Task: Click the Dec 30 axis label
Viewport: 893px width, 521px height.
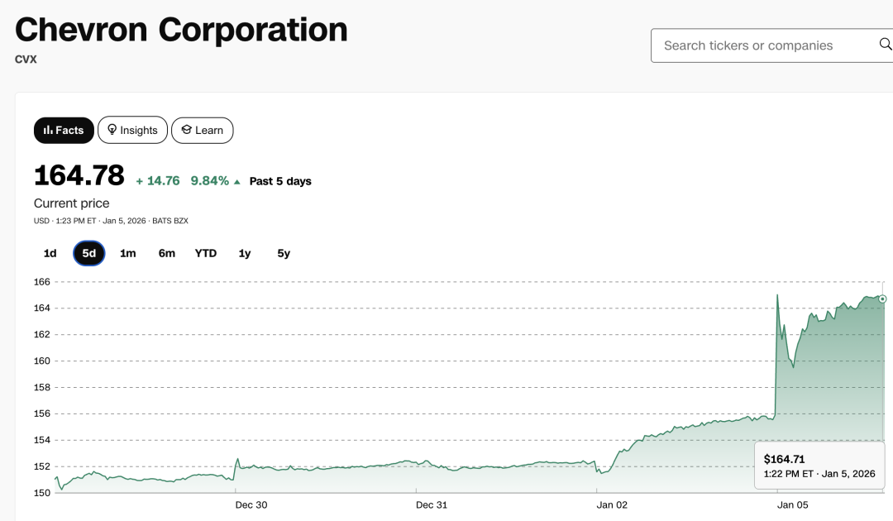Action: 251,505
